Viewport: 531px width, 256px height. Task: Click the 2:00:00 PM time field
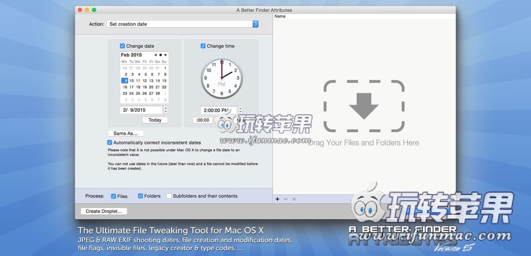219,110
